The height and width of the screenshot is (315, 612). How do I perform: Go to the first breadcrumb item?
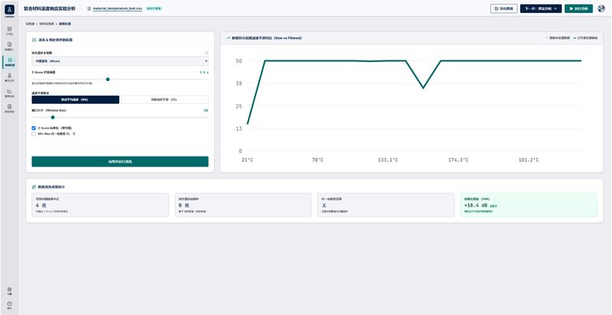(30, 24)
